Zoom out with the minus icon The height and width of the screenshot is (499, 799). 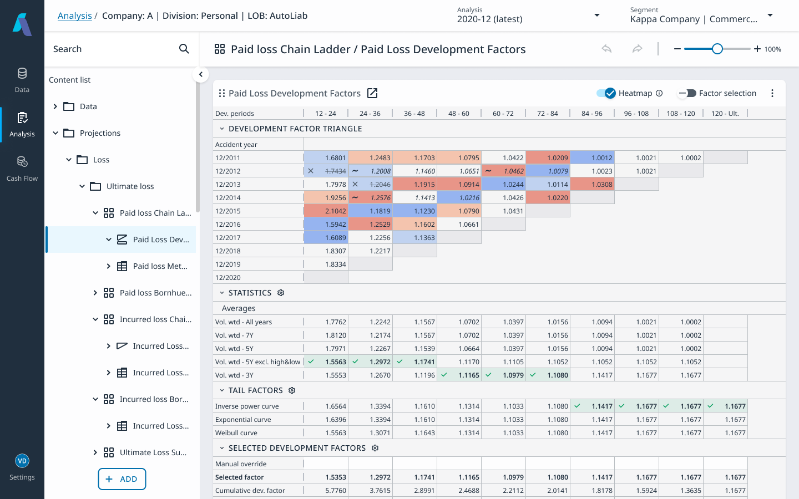point(677,49)
